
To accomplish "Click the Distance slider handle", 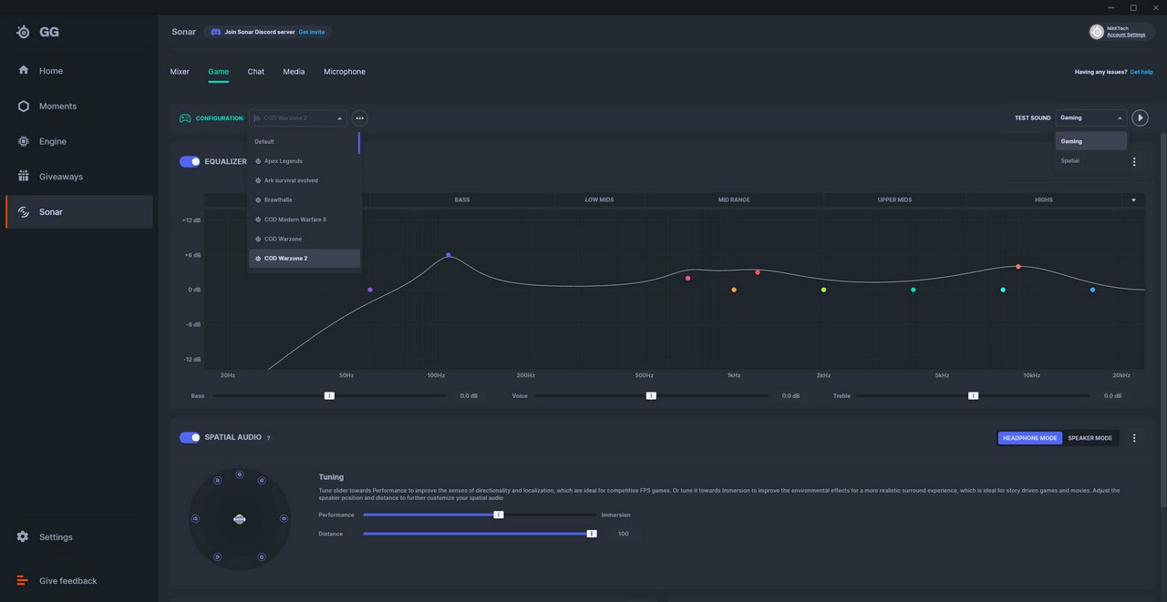I will click(592, 534).
